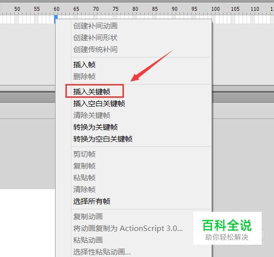The height and width of the screenshot is (257, 274).
Task: Click frame number 75 on the timeline ruler
Action: pyautogui.click(x=116, y=9)
